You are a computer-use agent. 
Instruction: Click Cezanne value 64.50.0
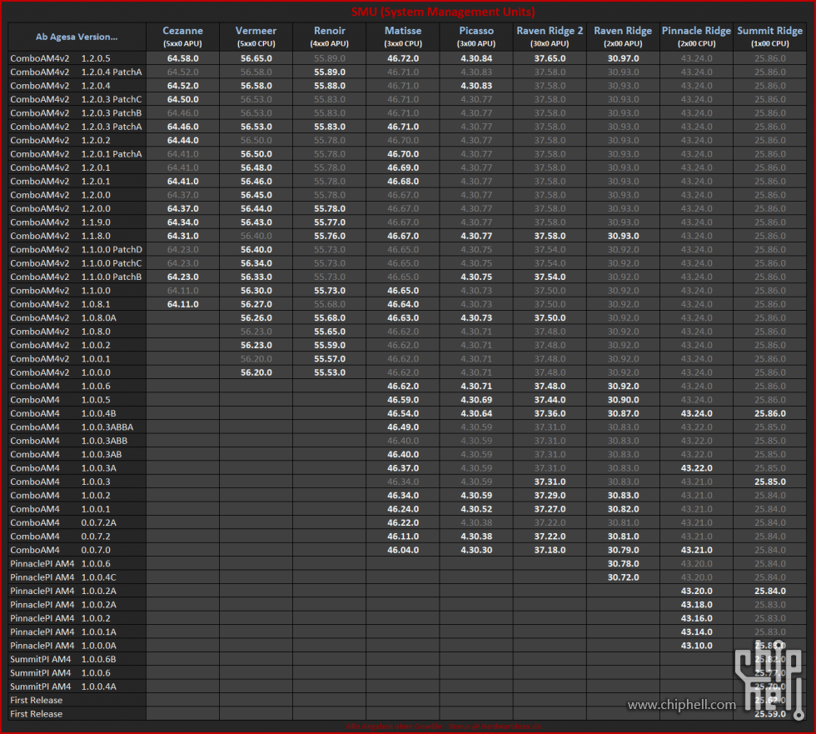[182, 99]
